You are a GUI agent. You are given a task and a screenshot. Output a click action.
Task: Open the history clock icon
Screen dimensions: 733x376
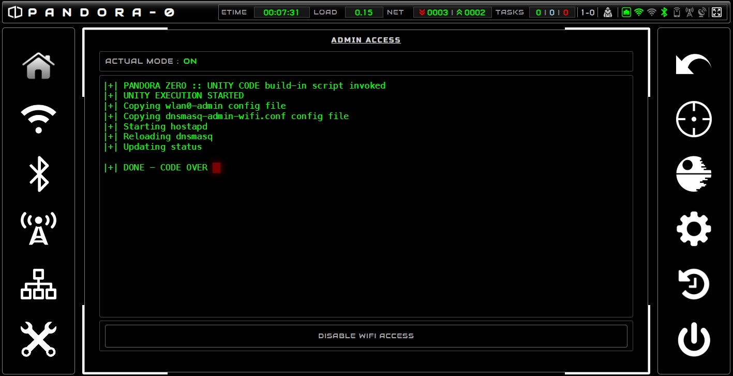694,284
